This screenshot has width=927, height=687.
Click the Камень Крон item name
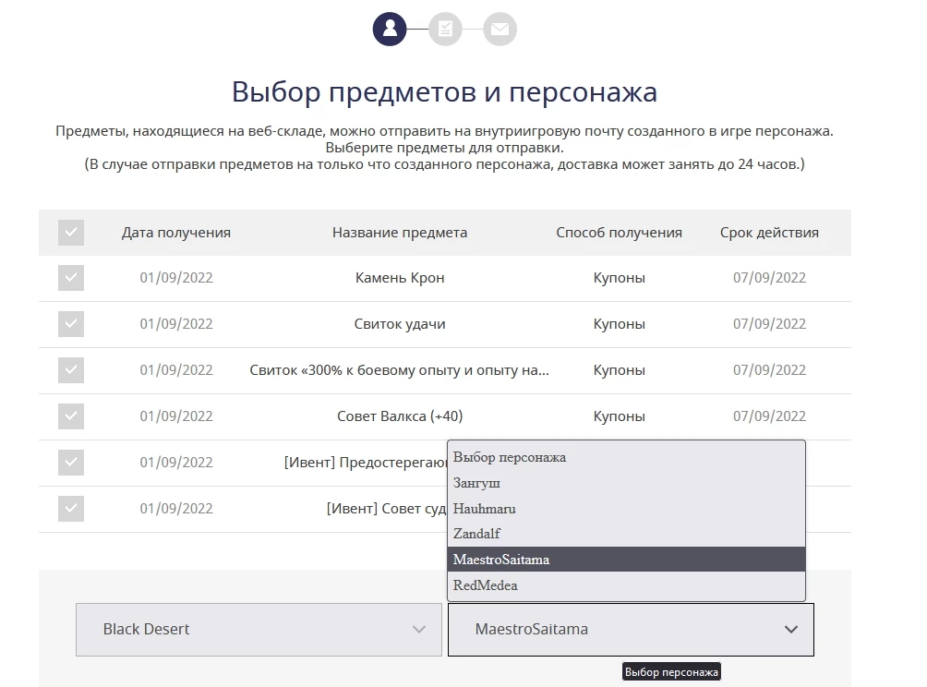400,278
